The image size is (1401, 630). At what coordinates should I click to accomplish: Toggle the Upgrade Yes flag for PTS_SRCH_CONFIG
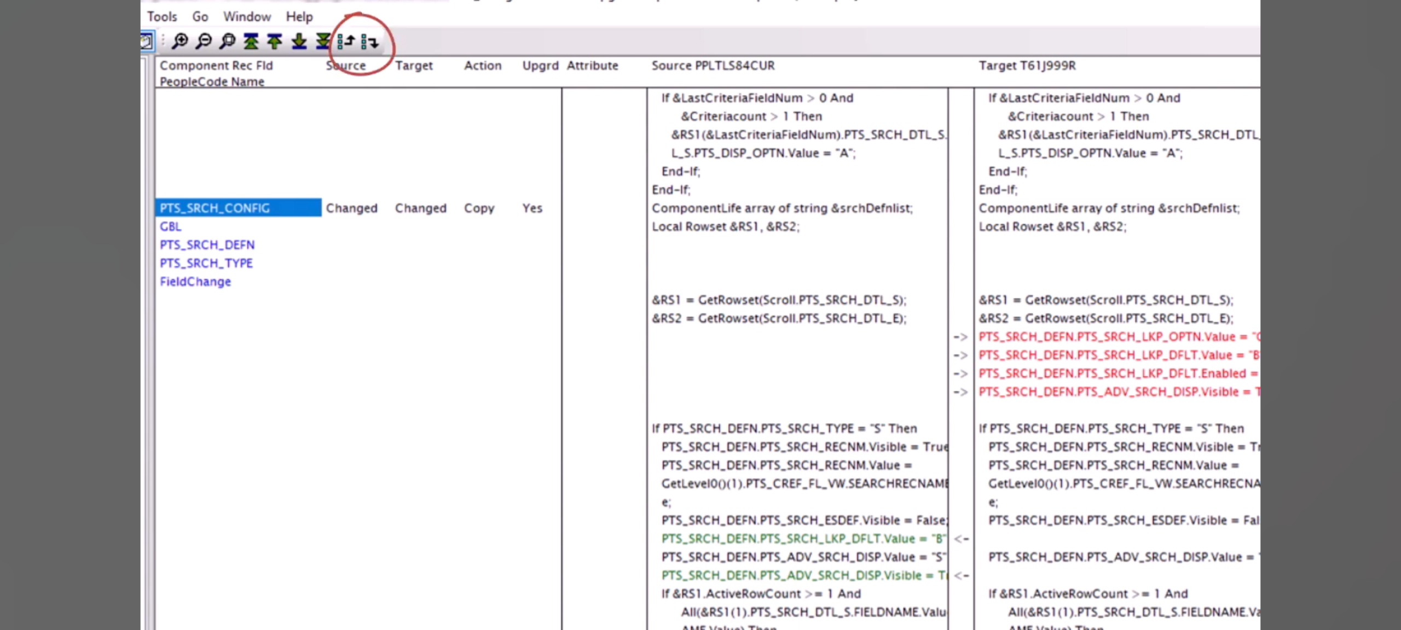click(x=531, y=208)
